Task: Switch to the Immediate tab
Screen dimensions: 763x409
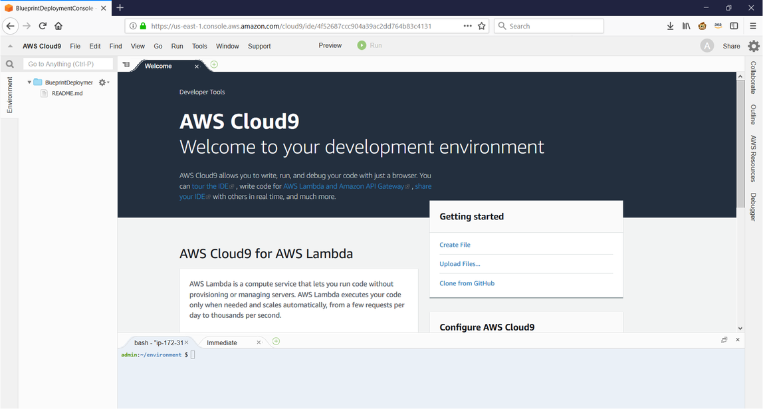Action: click(x=222, y=342)
